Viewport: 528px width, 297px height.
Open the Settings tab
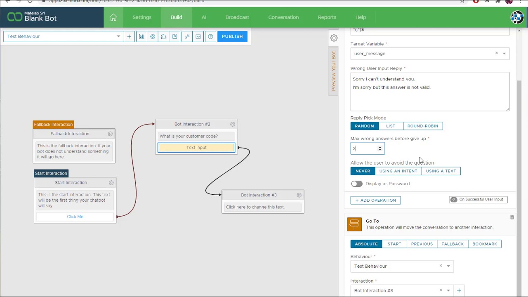pos(142,17)
